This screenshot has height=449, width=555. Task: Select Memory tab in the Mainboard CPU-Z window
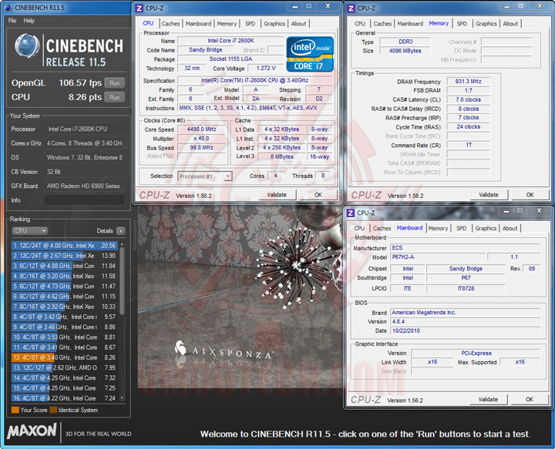438,229
